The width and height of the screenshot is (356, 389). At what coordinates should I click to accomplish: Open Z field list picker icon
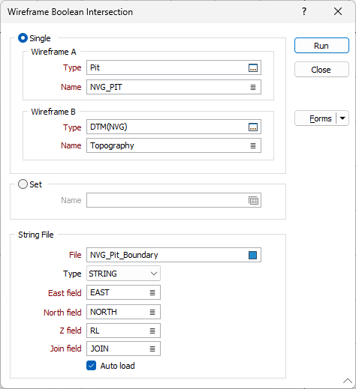coord(152,331)
